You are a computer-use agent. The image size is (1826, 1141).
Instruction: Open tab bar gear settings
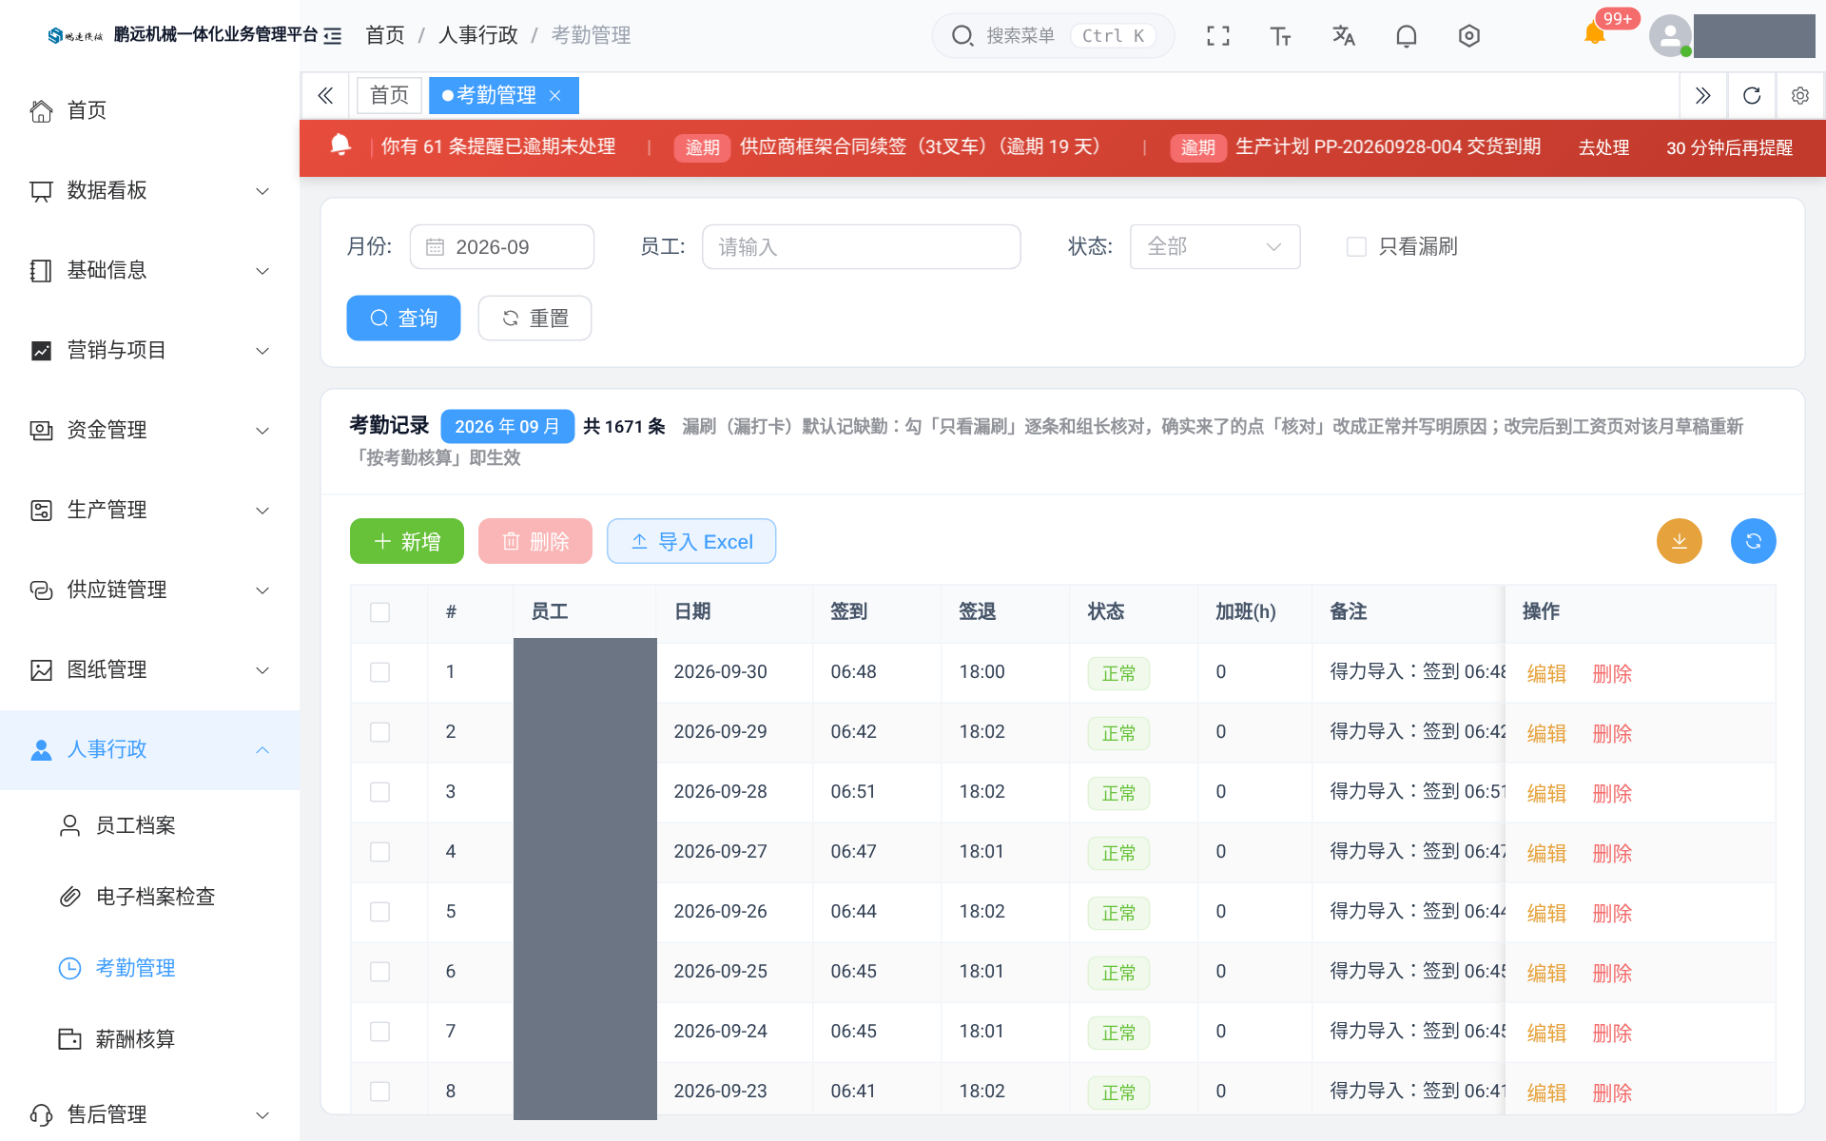tap(1799, 95)
